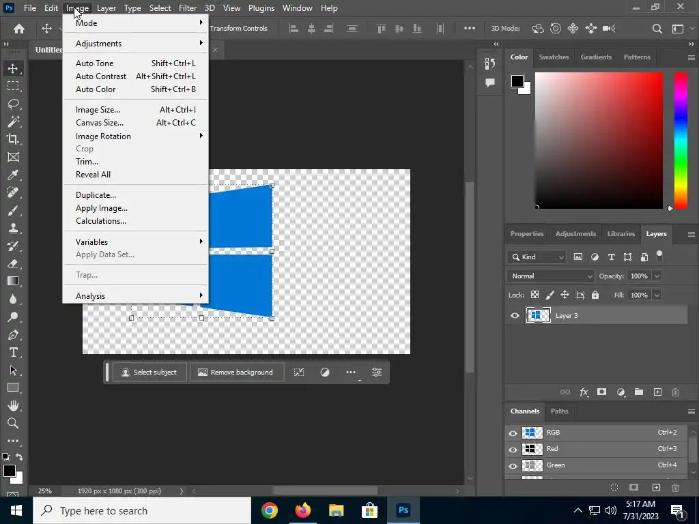Viewport: 699px width, 524px height.
Task: Open the Comments panel icon
Action: pos(490,83)
